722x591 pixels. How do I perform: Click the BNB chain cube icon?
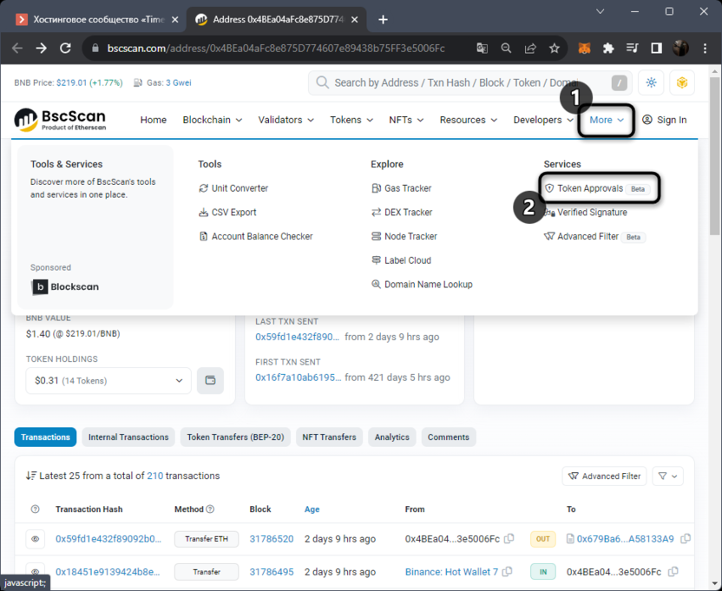click(x=682, y=82)
